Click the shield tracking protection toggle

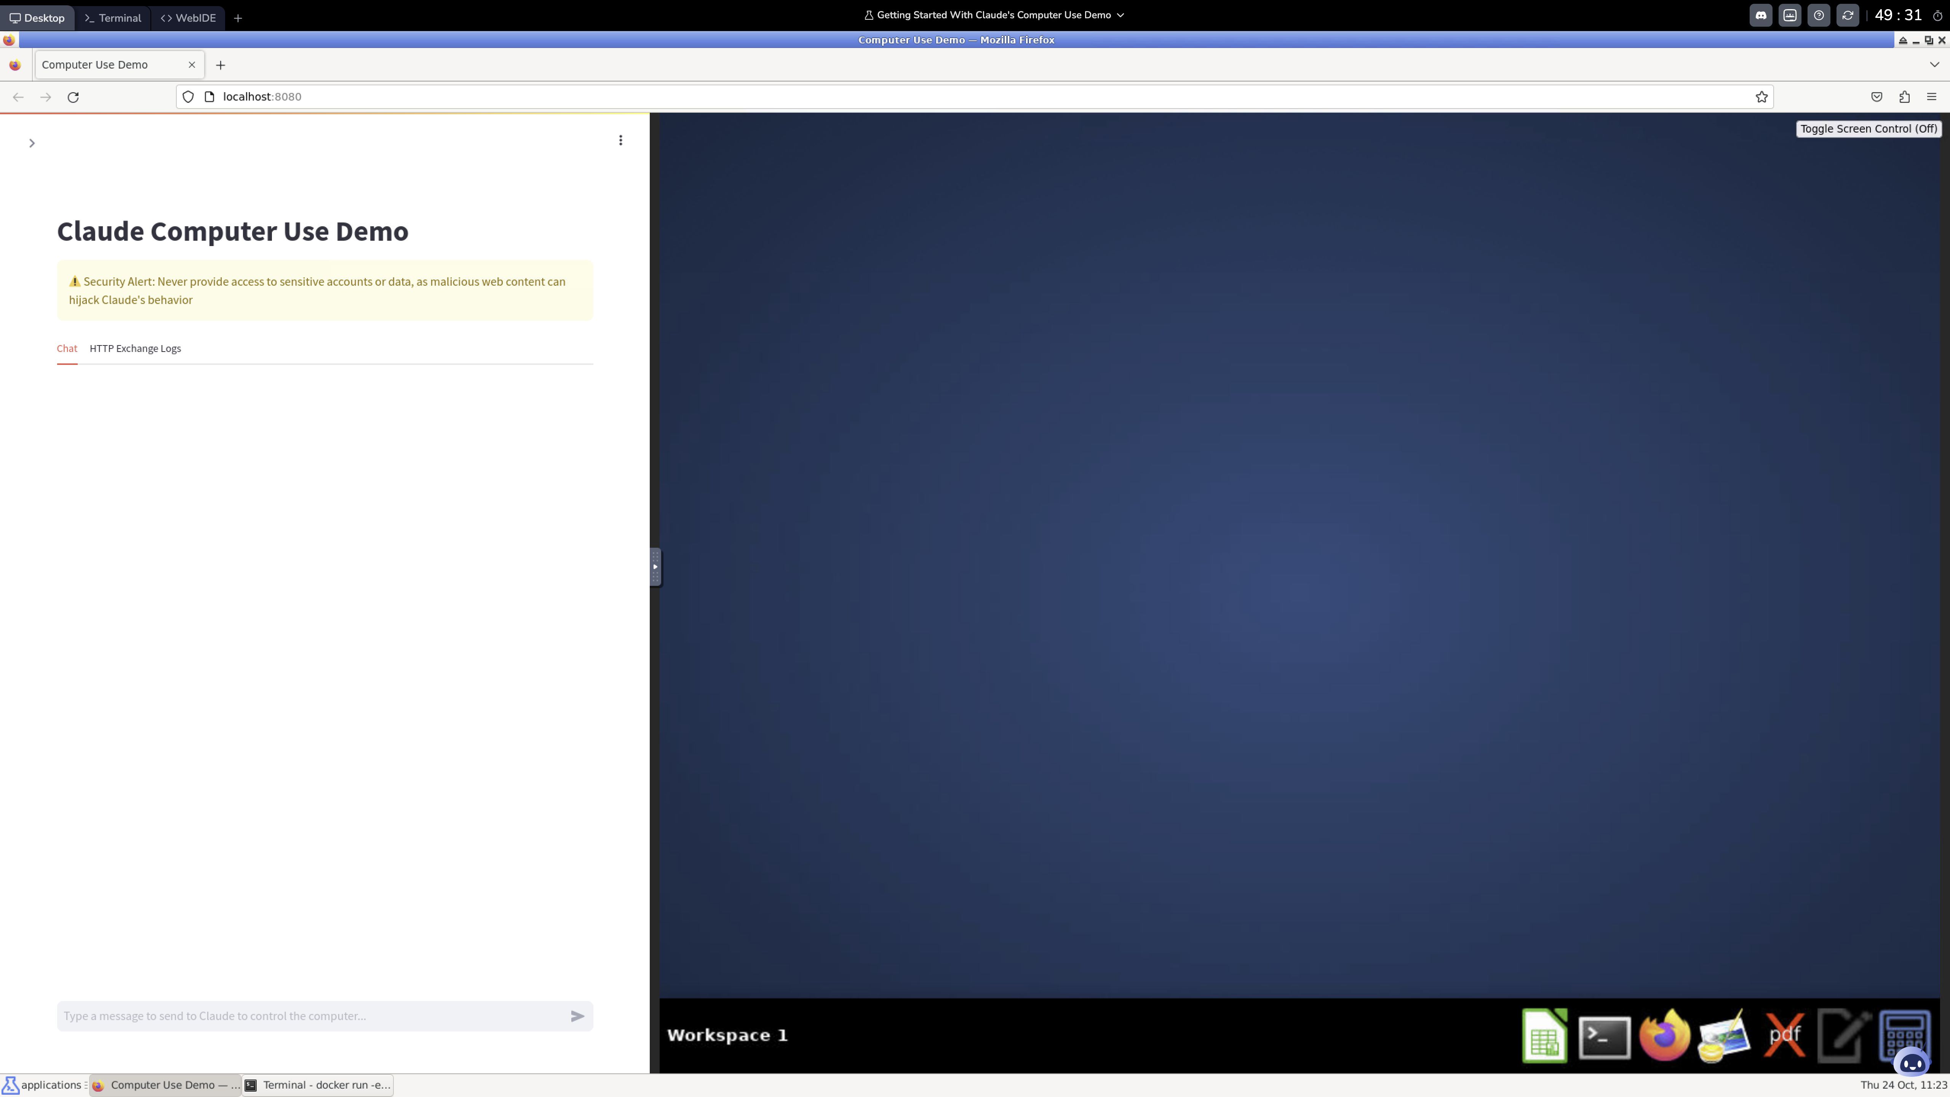point(188,97)
